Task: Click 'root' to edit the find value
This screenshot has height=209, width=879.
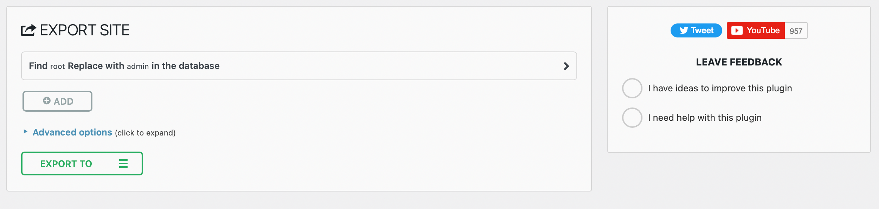Action: pyautogui.click(x=58, y=66)
